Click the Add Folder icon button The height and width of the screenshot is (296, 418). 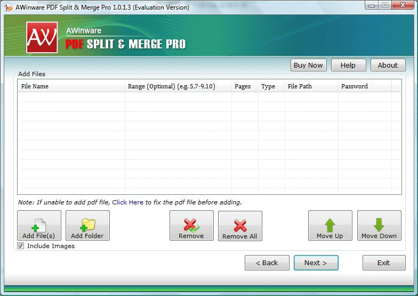tap(87, 226)
